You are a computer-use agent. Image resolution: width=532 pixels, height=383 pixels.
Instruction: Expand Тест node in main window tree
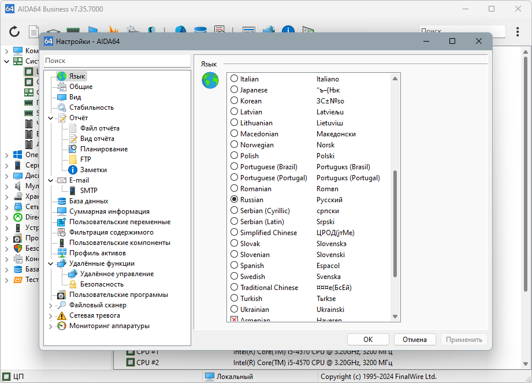click(6, 280)
